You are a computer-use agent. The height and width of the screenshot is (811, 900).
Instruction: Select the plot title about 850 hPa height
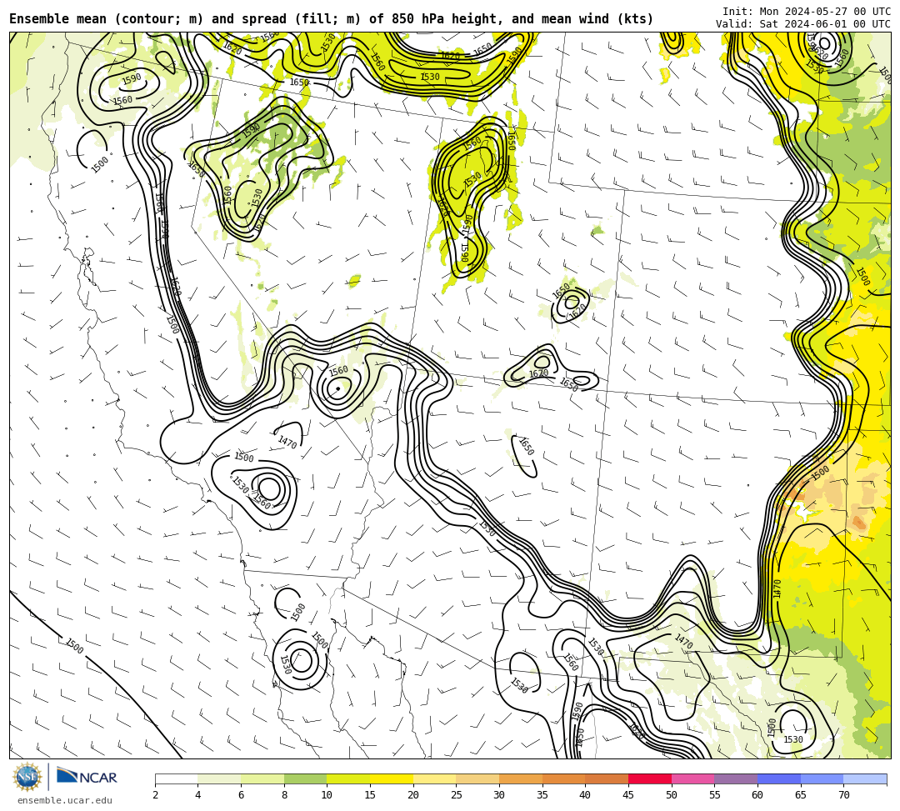tap(331, 19)
